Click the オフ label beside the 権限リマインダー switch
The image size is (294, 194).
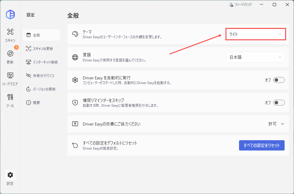[x=268, y=103]
